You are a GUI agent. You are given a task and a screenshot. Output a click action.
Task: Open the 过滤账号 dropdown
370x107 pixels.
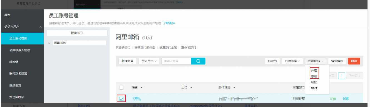[x=292, y=61]
